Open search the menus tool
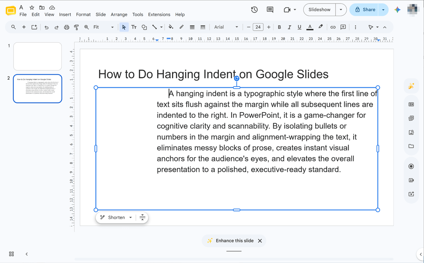The image size is (424, 263). (13, 27)
